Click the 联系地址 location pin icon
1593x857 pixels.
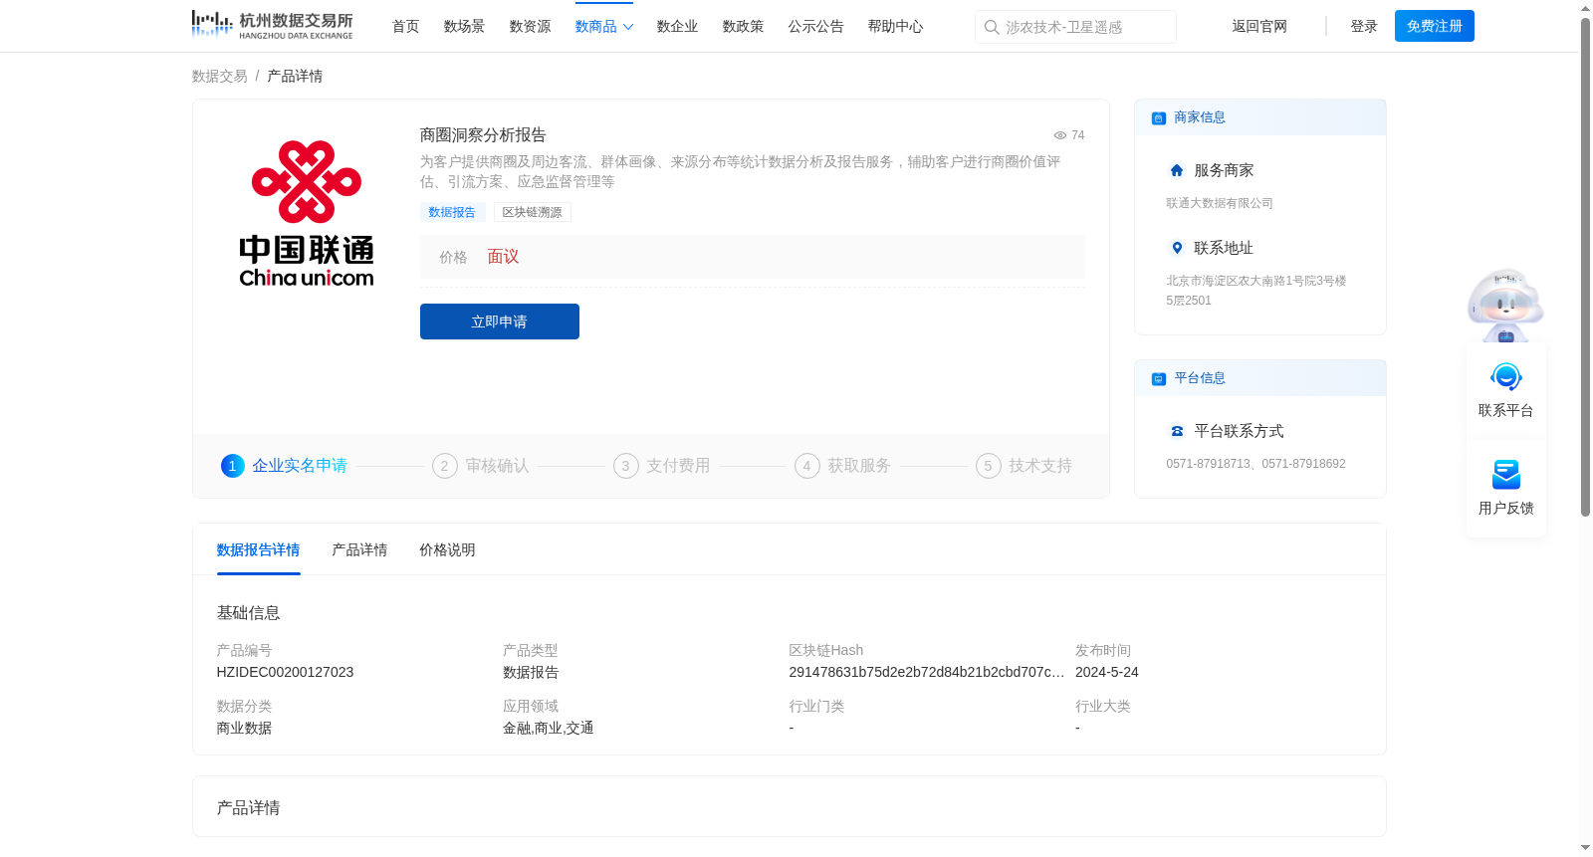tap(1177, 248)
